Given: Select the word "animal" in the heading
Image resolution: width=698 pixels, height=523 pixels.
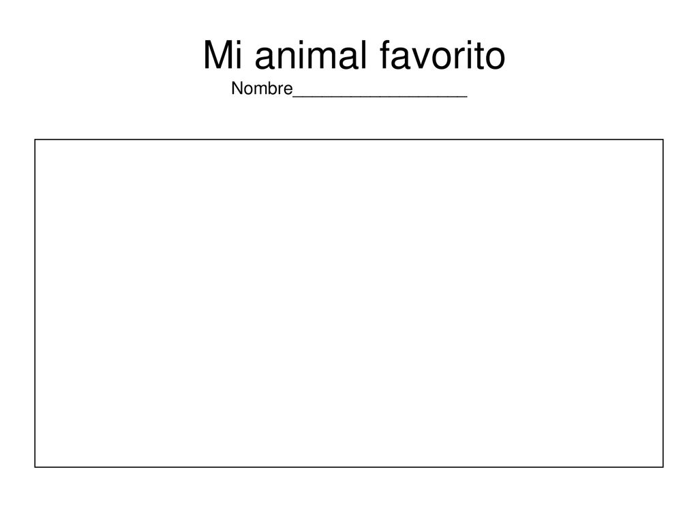Looking at the screenshot, I should point(311,55).
